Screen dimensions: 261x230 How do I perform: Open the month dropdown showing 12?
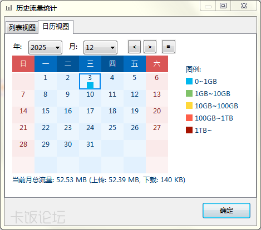click(x=100, y=48)
